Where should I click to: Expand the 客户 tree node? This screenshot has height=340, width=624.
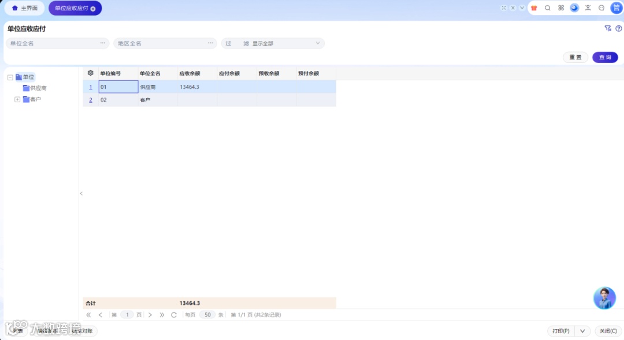click(17, 99)
